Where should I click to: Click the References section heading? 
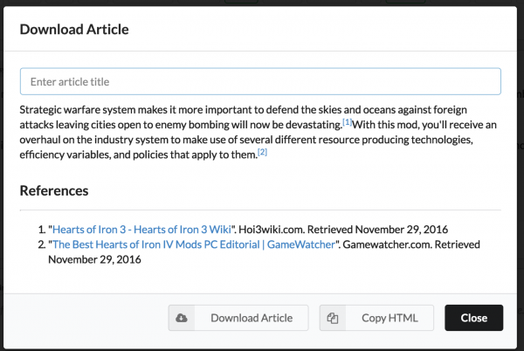coord(54,190)
